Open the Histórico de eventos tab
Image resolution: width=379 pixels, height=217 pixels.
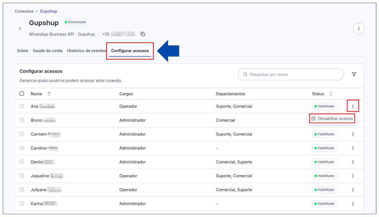click(86, 51)
